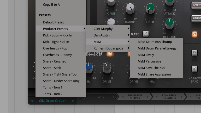Viewport: 201px width, 113px height.
Task: Select the Gate module in signal chain
Action: click(101, 97)
